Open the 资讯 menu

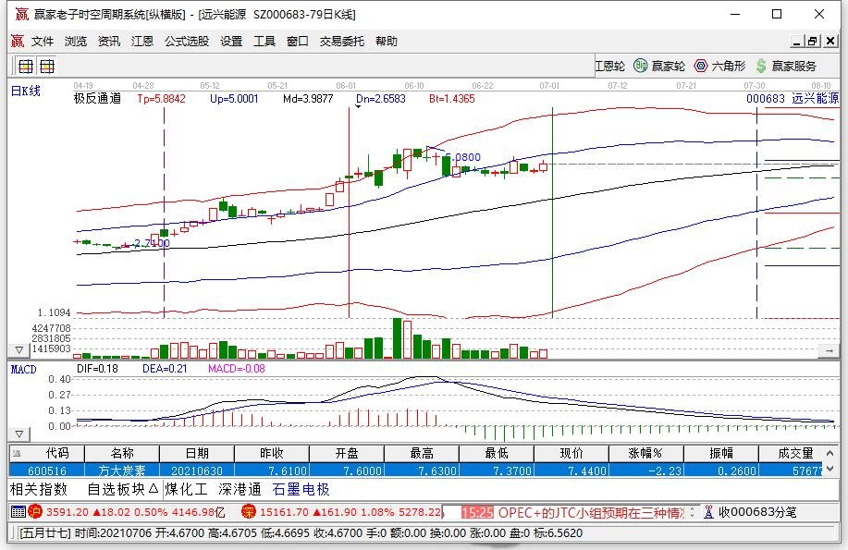pos(109,41)
